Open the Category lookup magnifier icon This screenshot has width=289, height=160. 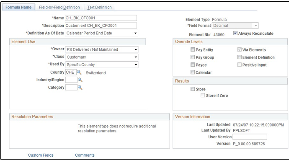click(80, 88)
